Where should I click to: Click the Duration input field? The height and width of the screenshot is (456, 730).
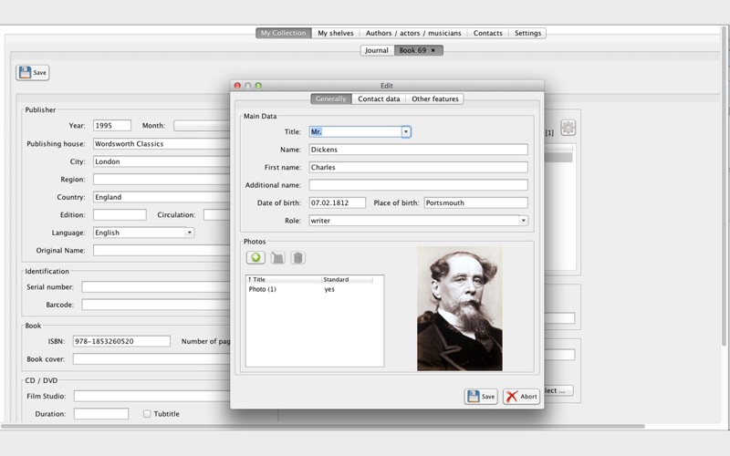point(101,414)
